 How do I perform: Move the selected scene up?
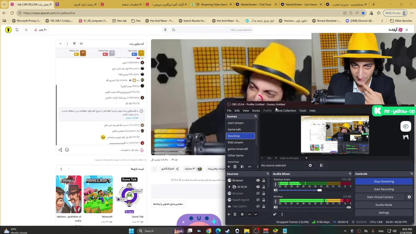[249, 167]
